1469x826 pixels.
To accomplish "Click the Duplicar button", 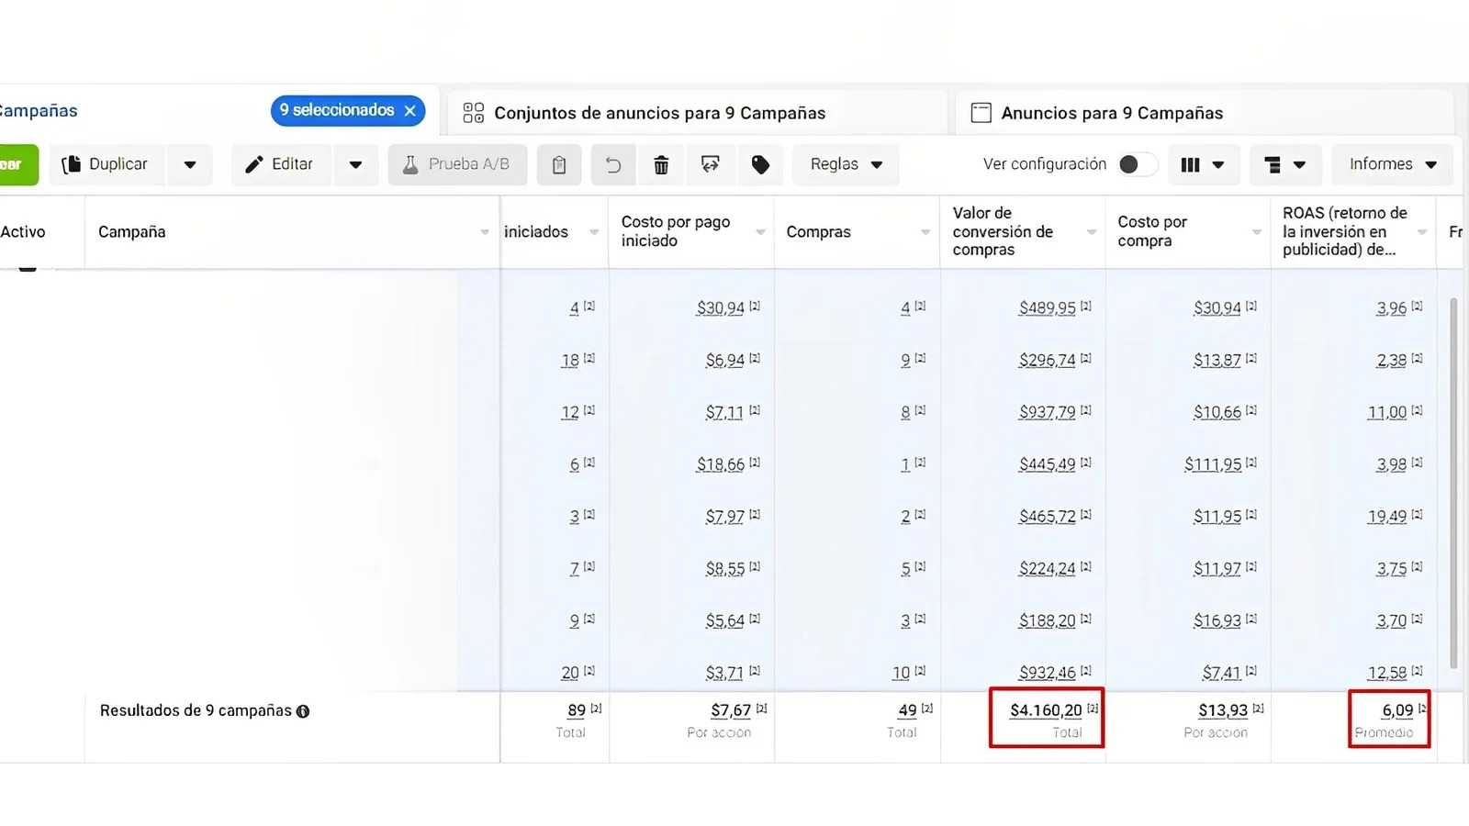I will (x=107, y=165).
